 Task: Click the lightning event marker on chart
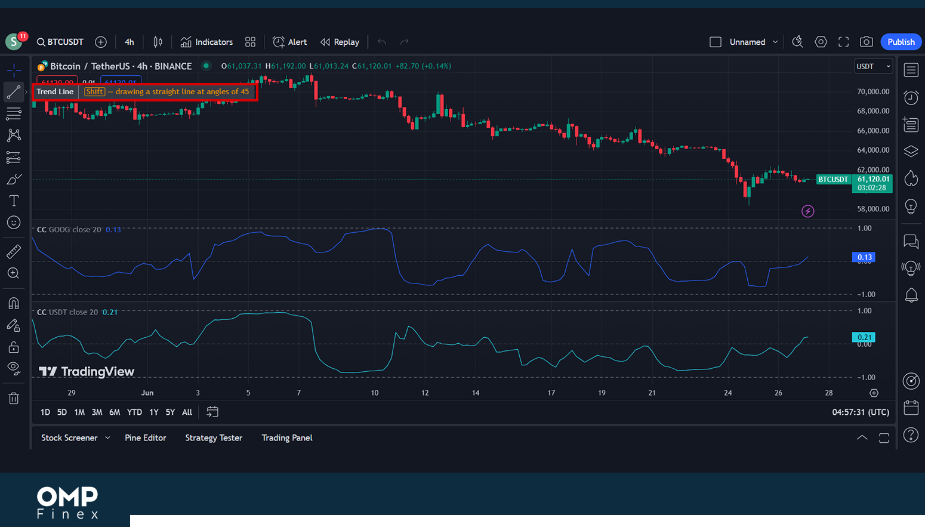pyautogui.click(x=807, y=211)
